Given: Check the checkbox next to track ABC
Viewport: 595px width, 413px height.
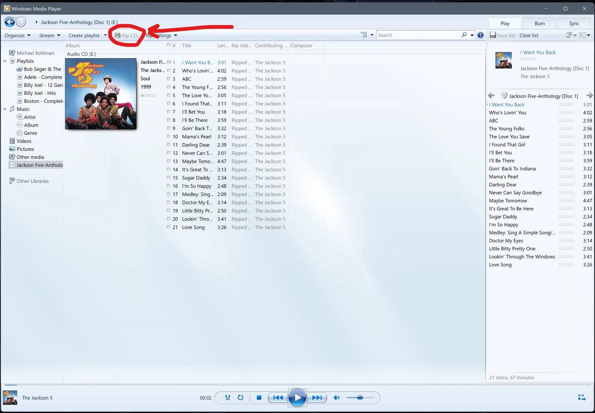Looking at the screenshot, I should pyautogui.click(x=168, y=78).
